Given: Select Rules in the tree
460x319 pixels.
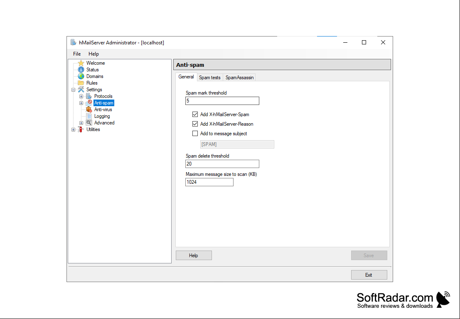Looking at the screenshot, I should coord(92,83).
